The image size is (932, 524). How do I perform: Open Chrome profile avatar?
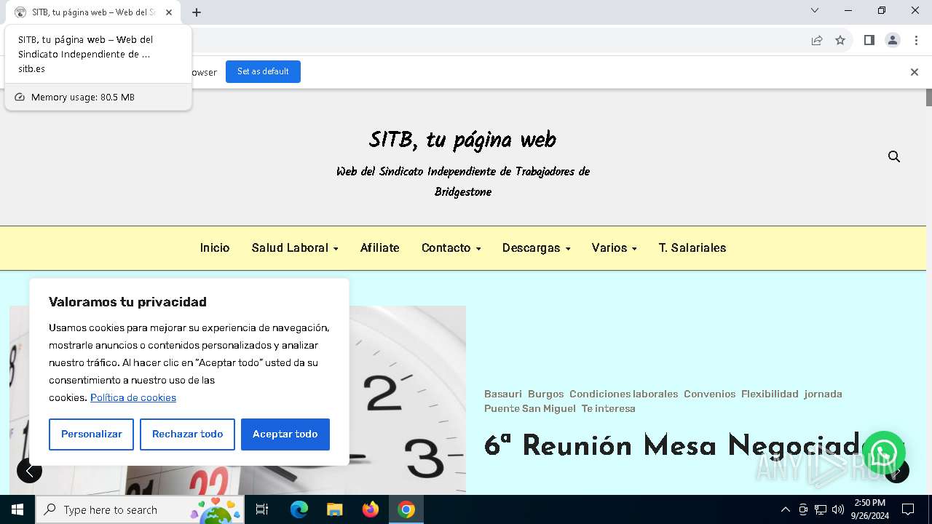pos(893,40)
